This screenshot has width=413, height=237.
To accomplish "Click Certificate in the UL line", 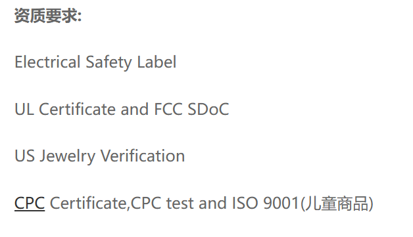I will 77,109.
